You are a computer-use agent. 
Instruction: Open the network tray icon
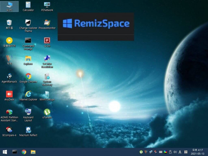point(151,152)
